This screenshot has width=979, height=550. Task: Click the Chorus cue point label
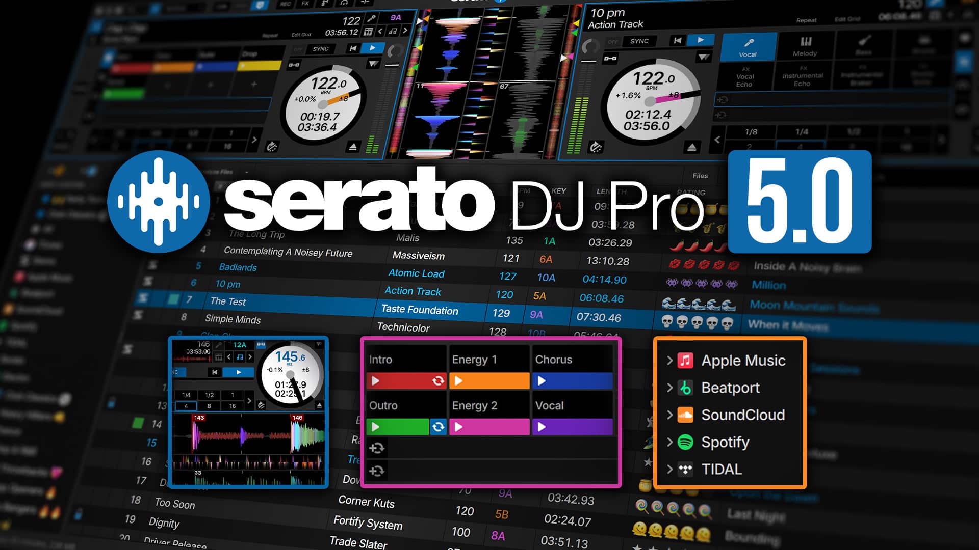pos(554,360)
